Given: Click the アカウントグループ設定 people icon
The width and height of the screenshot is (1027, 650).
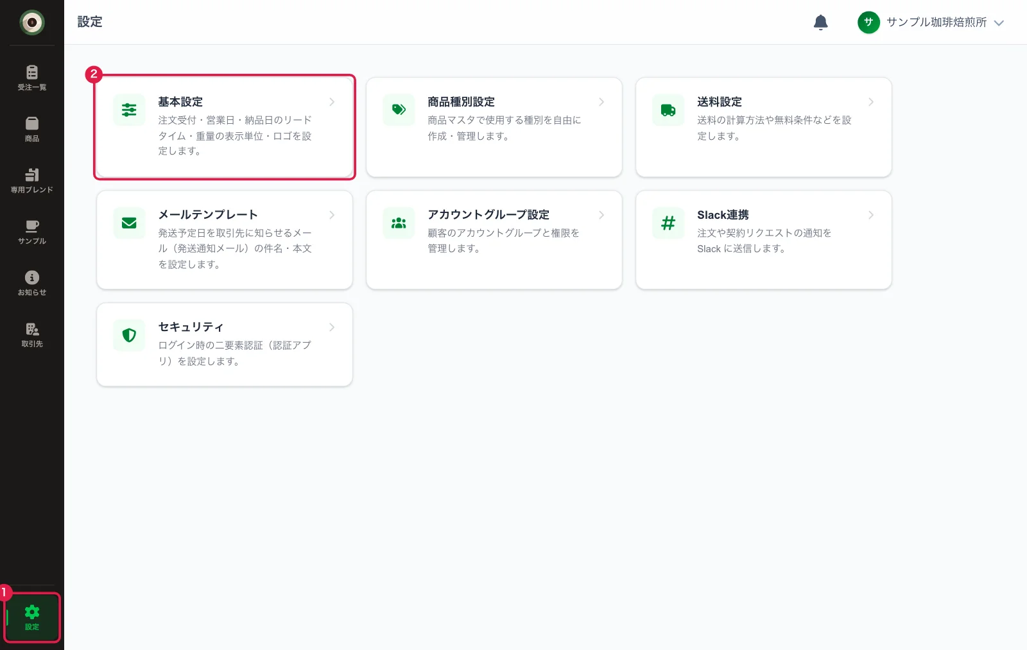Looking at the screenshot, I should click(399, 223).
